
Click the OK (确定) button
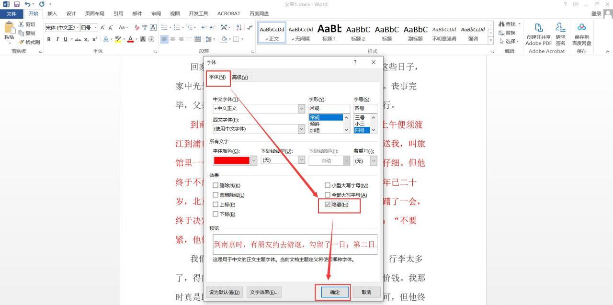(x=335, y=292)
